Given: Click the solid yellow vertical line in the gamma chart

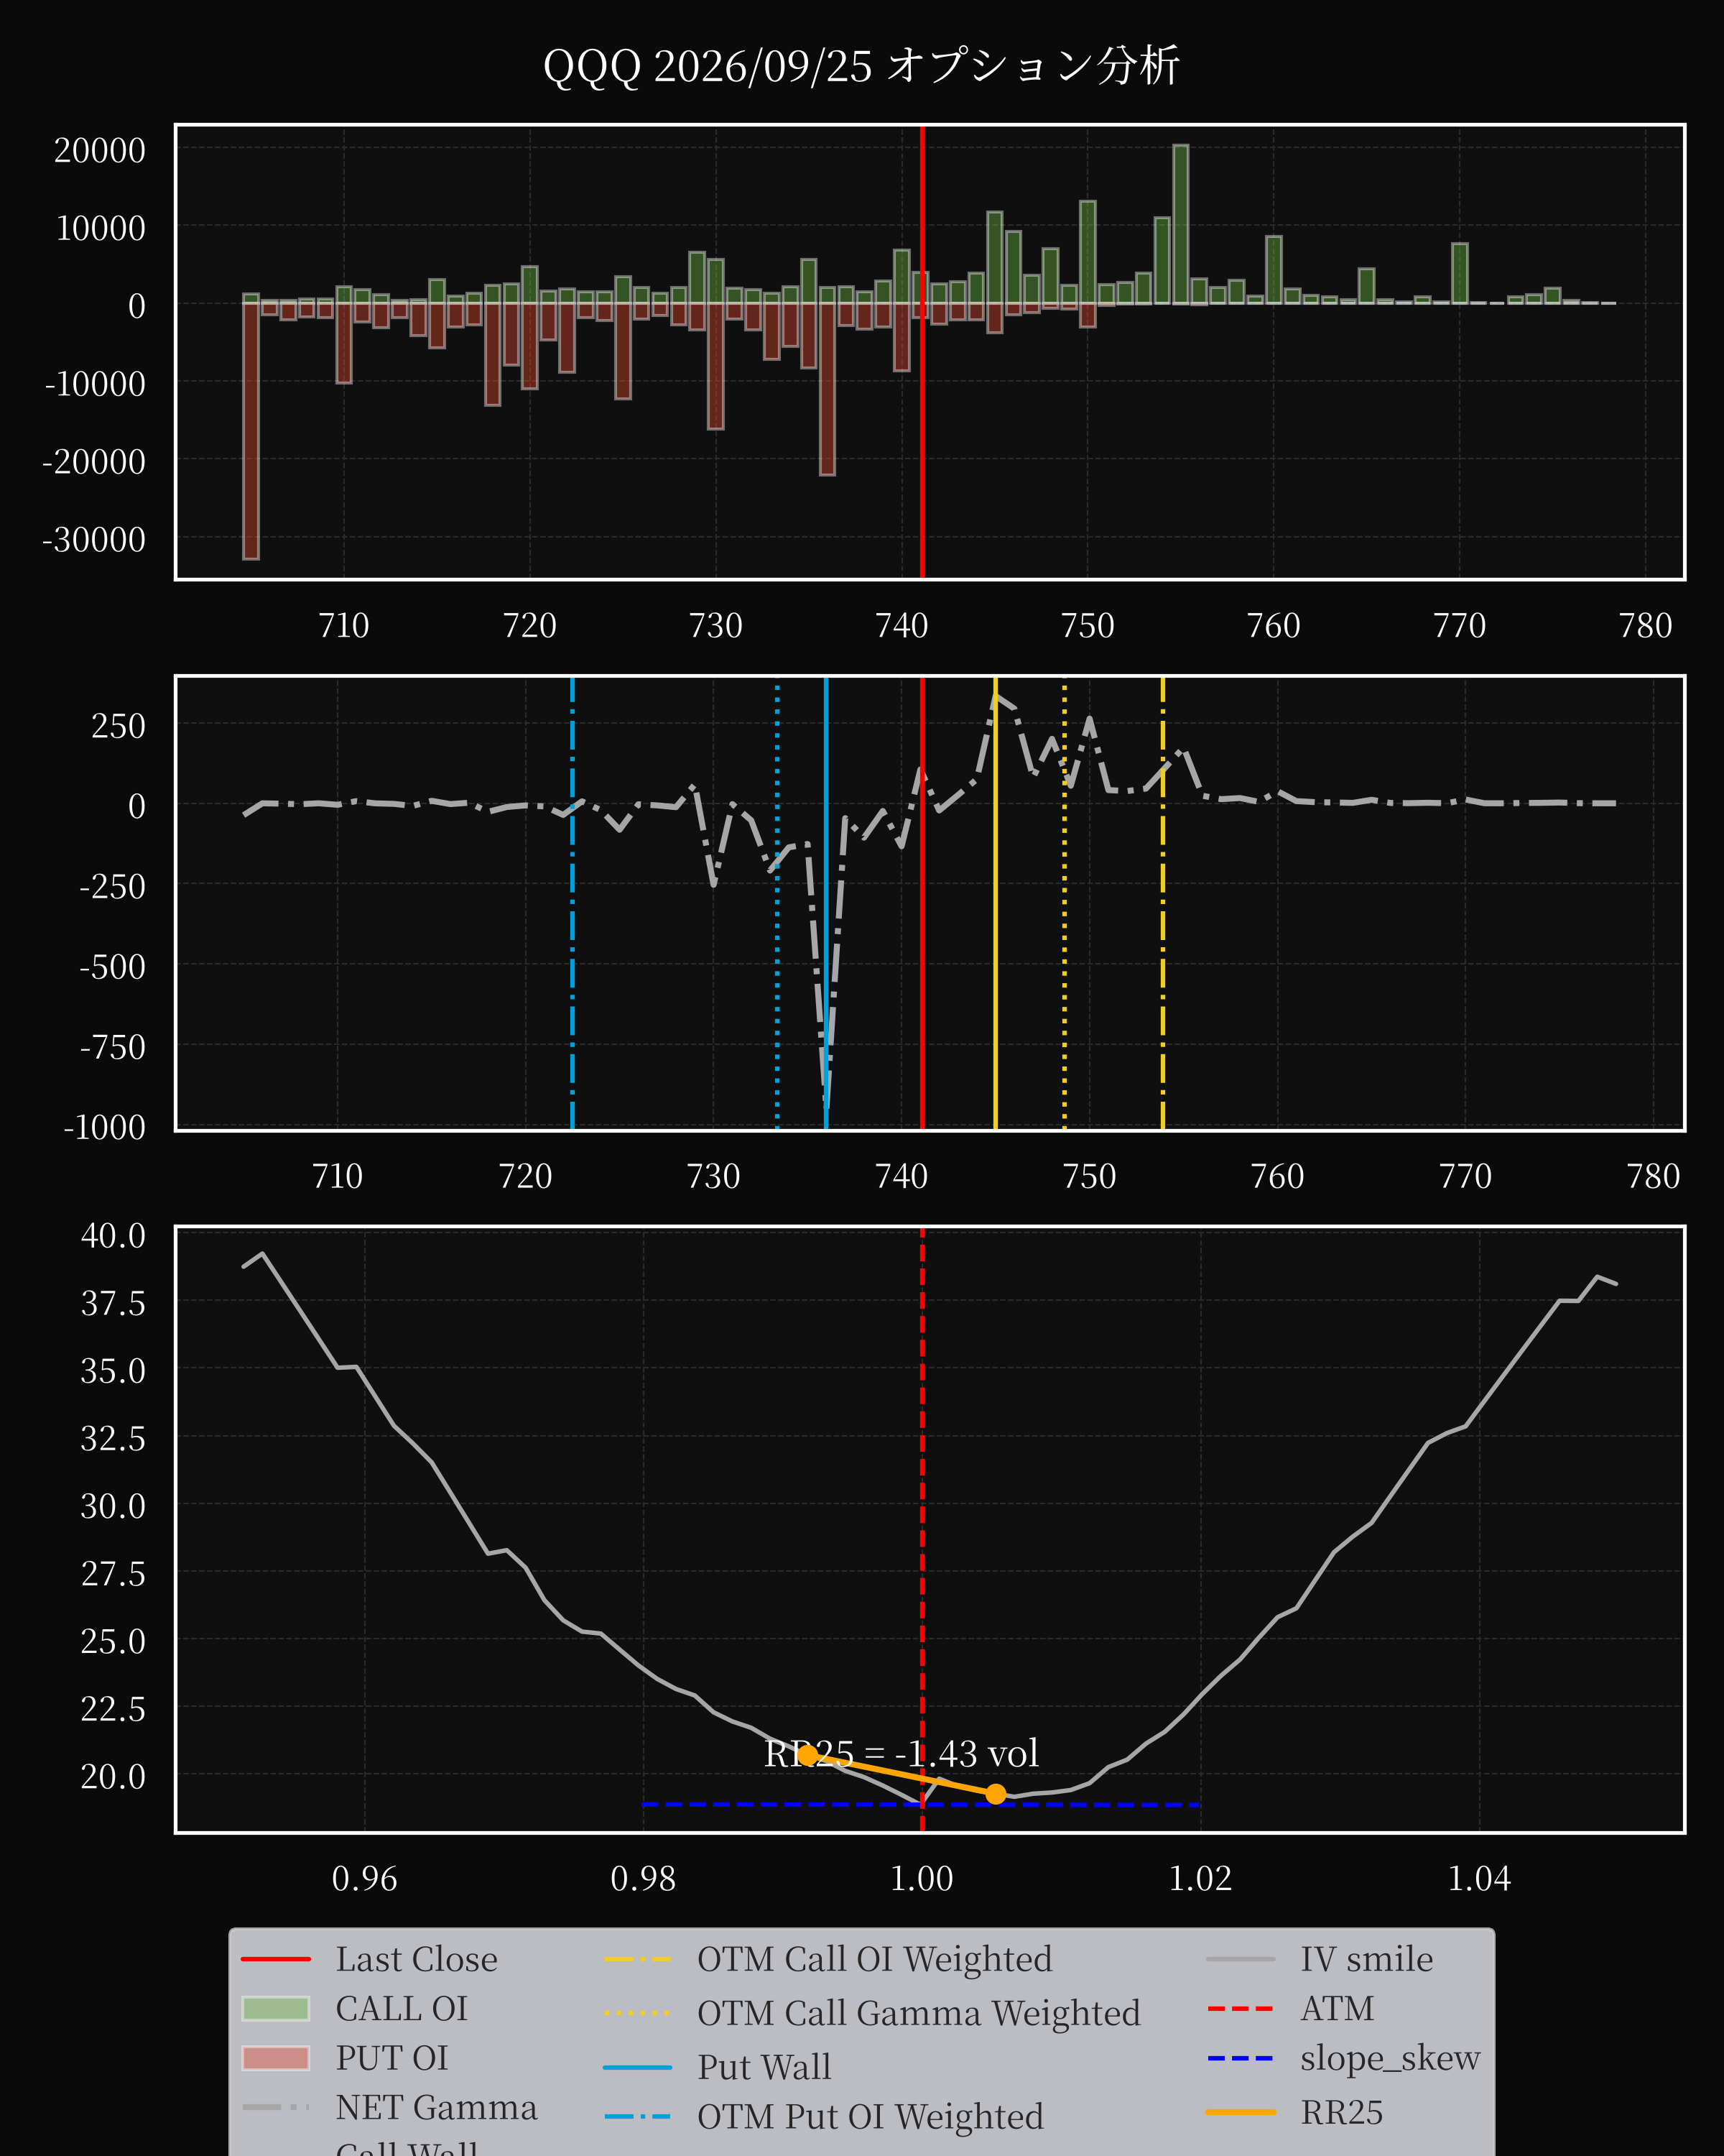Looking at the screenshot, I should 996,903.
